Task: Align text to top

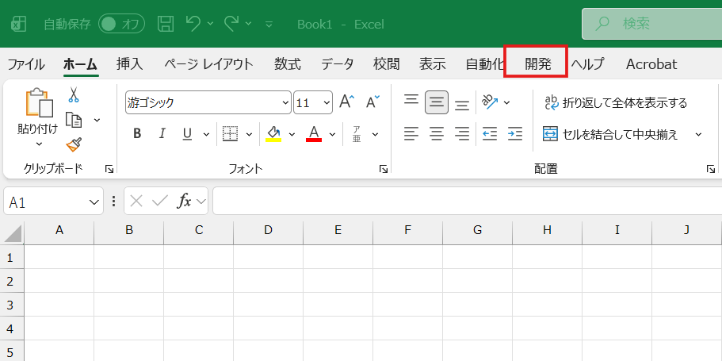Action: 411,102
